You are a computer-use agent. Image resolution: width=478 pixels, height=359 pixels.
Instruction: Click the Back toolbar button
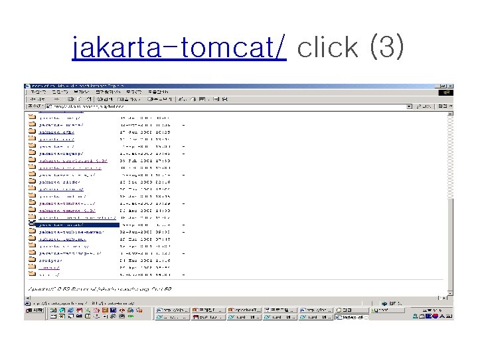click(x=37, y=99)
